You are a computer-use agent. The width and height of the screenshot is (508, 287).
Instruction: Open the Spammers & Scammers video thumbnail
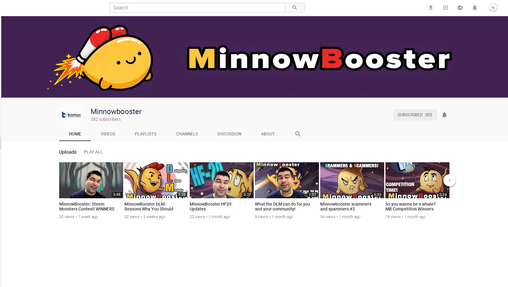coord(352,180)
